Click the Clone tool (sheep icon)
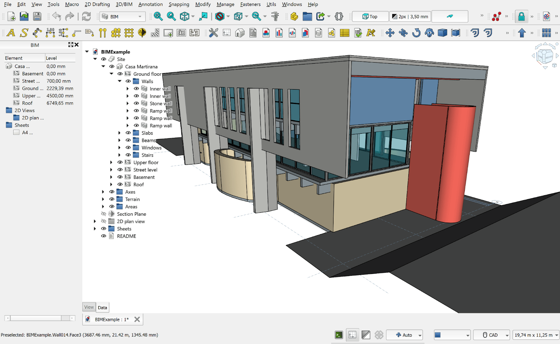 (x=430, y=33)
